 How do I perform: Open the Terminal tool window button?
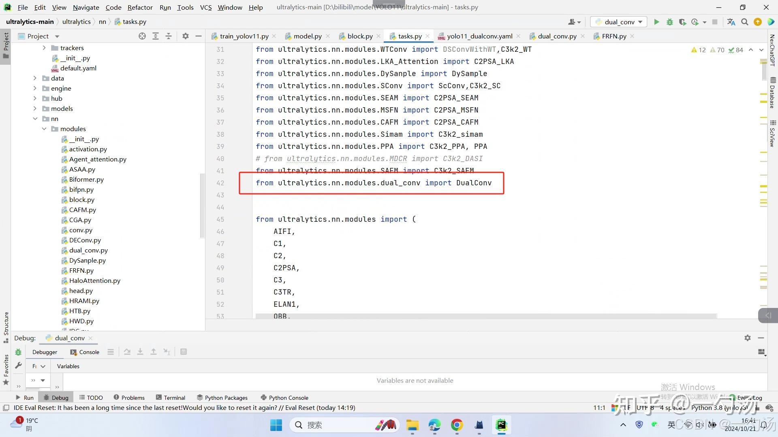point(170,398)
